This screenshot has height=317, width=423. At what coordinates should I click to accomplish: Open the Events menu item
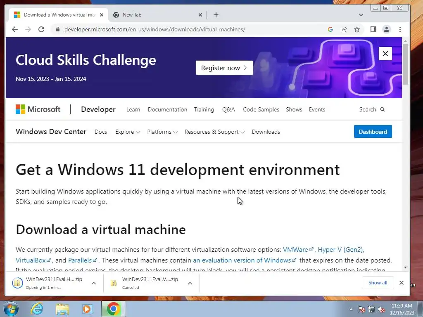[317, 109]
